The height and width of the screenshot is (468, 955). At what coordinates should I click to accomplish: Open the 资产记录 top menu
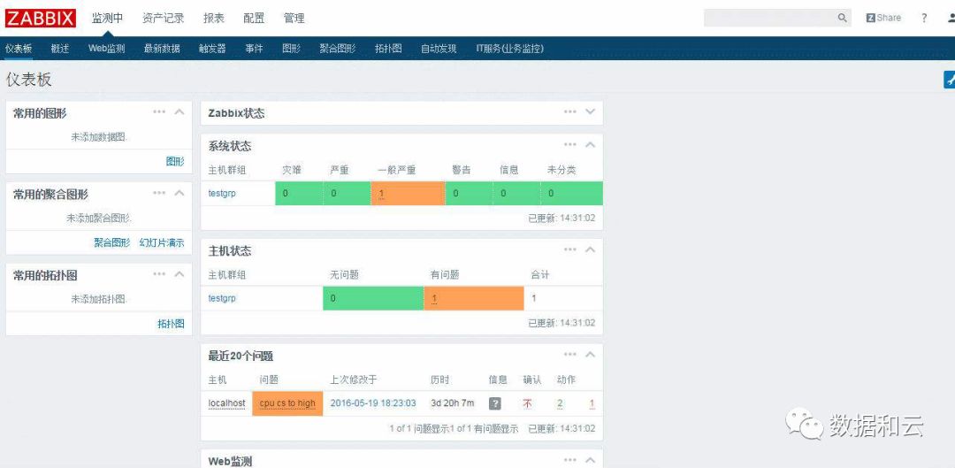coord(164,19)
